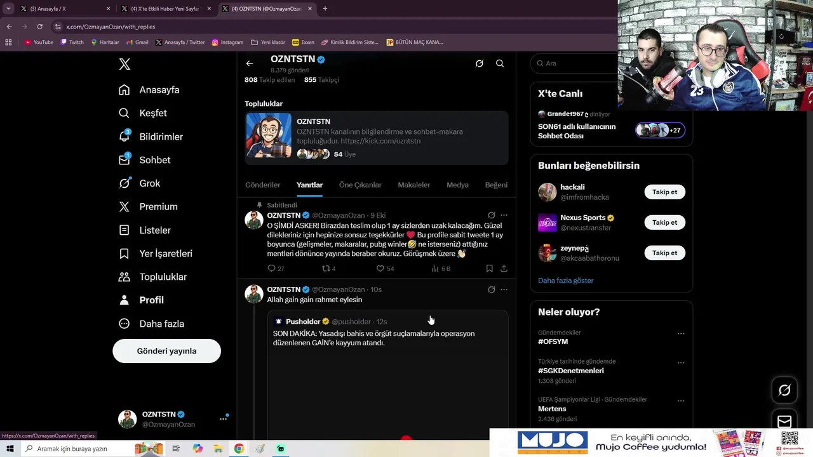This screenshot has height=457, width=813.
Task: Open the 855 Takipçi list
Action: [x=321, y=80]
